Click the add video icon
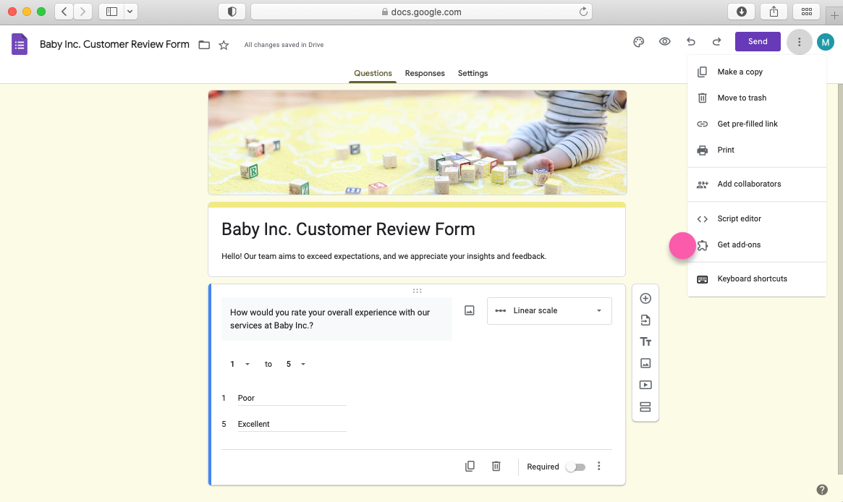Image resolution: width=843 pixels, height=502 pixels. 645,385
